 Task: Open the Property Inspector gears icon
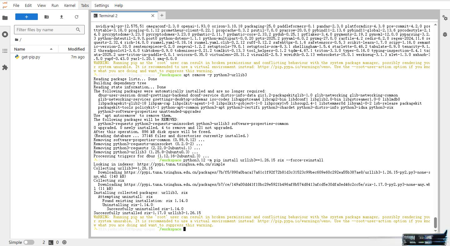(445, 18)
